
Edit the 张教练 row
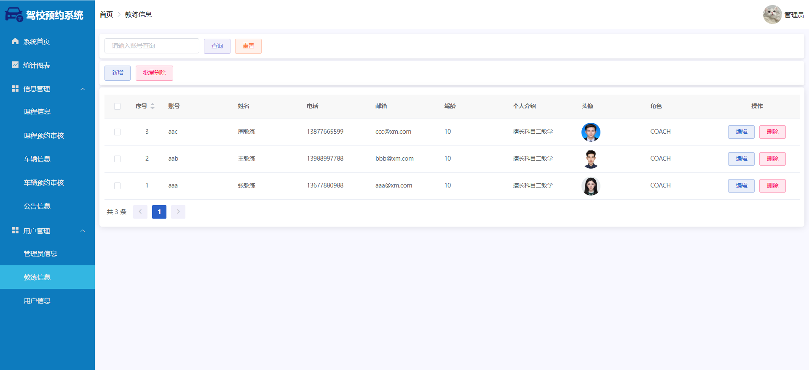point(741,186)
